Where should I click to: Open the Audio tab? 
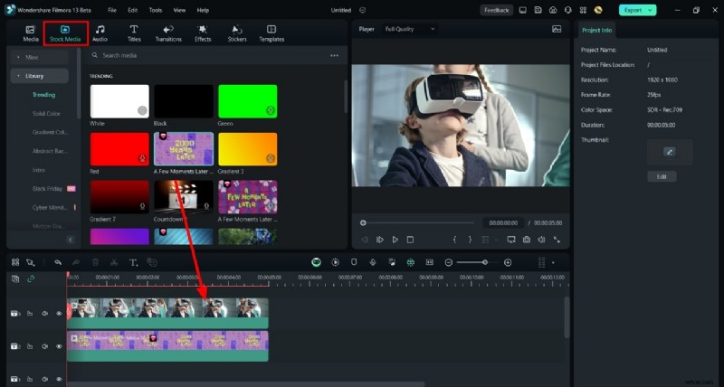[100, 33]
